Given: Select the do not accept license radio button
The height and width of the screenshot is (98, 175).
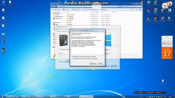Looking at the screenshot, I should [72, 59].
